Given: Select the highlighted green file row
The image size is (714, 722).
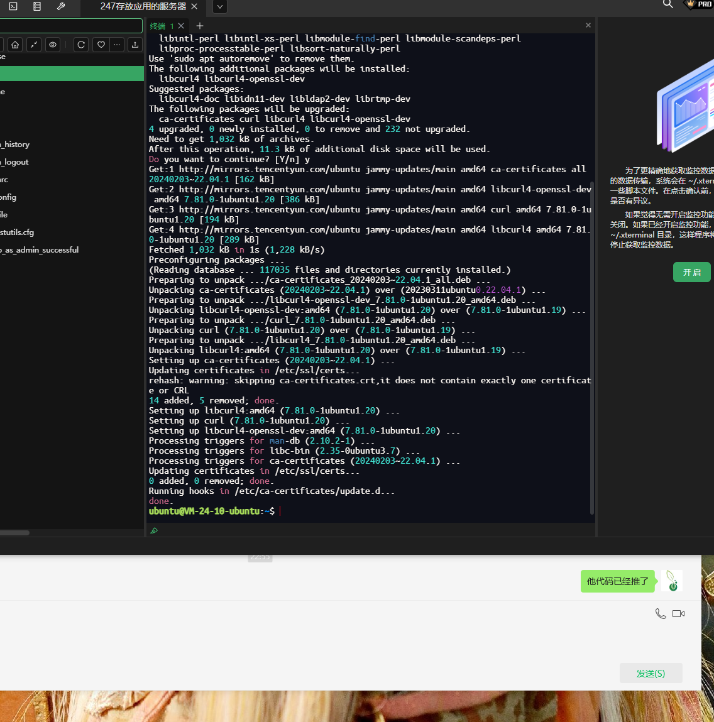Looking at the screenshot, I should pos(72,74).
